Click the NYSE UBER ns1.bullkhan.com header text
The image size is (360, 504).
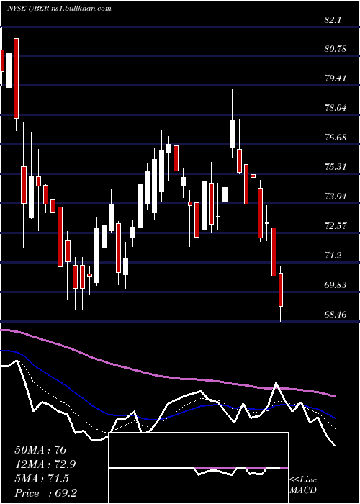pos(60,9)
